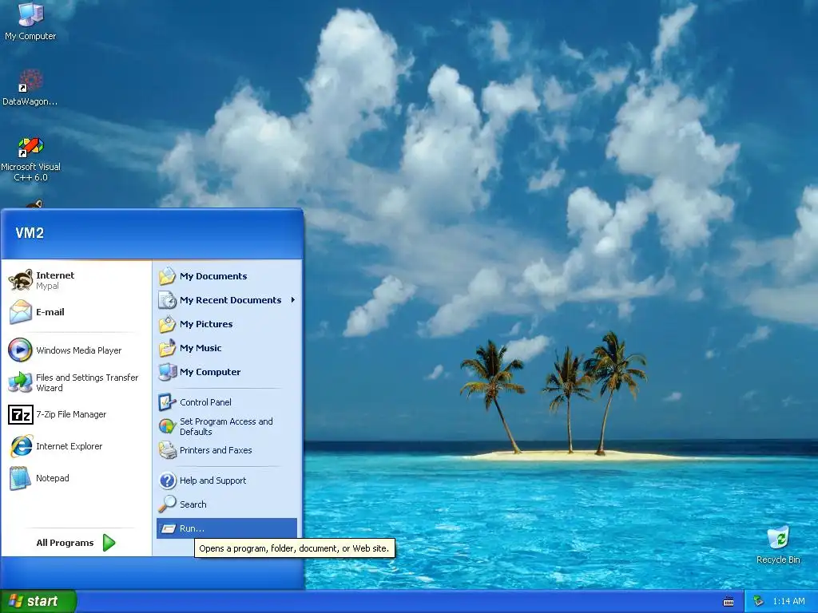This screenshot has height=613, width=818.
Task: Expand My Recent Documents submenu arrow
Action: point(293,300)
